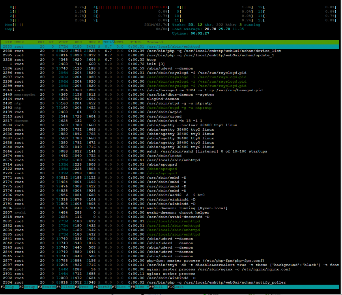Select PID 2938 device_list php process
Viewport: 342px width, 295px height.
[170, 51]
